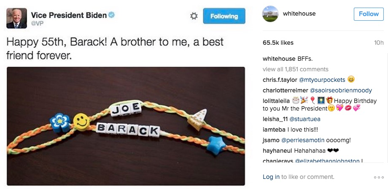Click Vice President Biden's profile avatar
388x189 pixels.
coord(16,18)
